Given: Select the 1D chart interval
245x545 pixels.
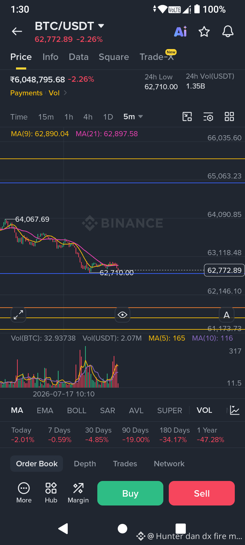Looking at the screenshot, I should click(108, 117).
